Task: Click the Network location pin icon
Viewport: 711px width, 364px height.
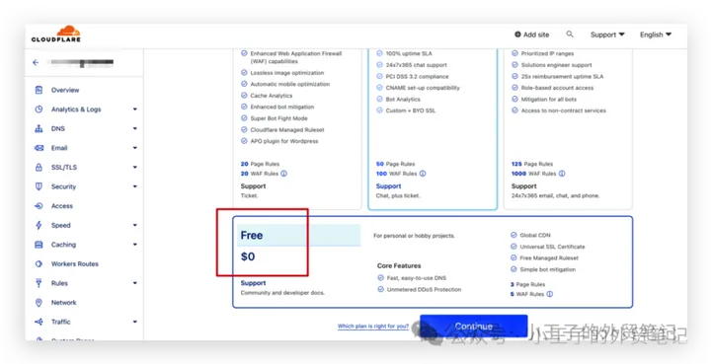Action: tap(39, 303)
